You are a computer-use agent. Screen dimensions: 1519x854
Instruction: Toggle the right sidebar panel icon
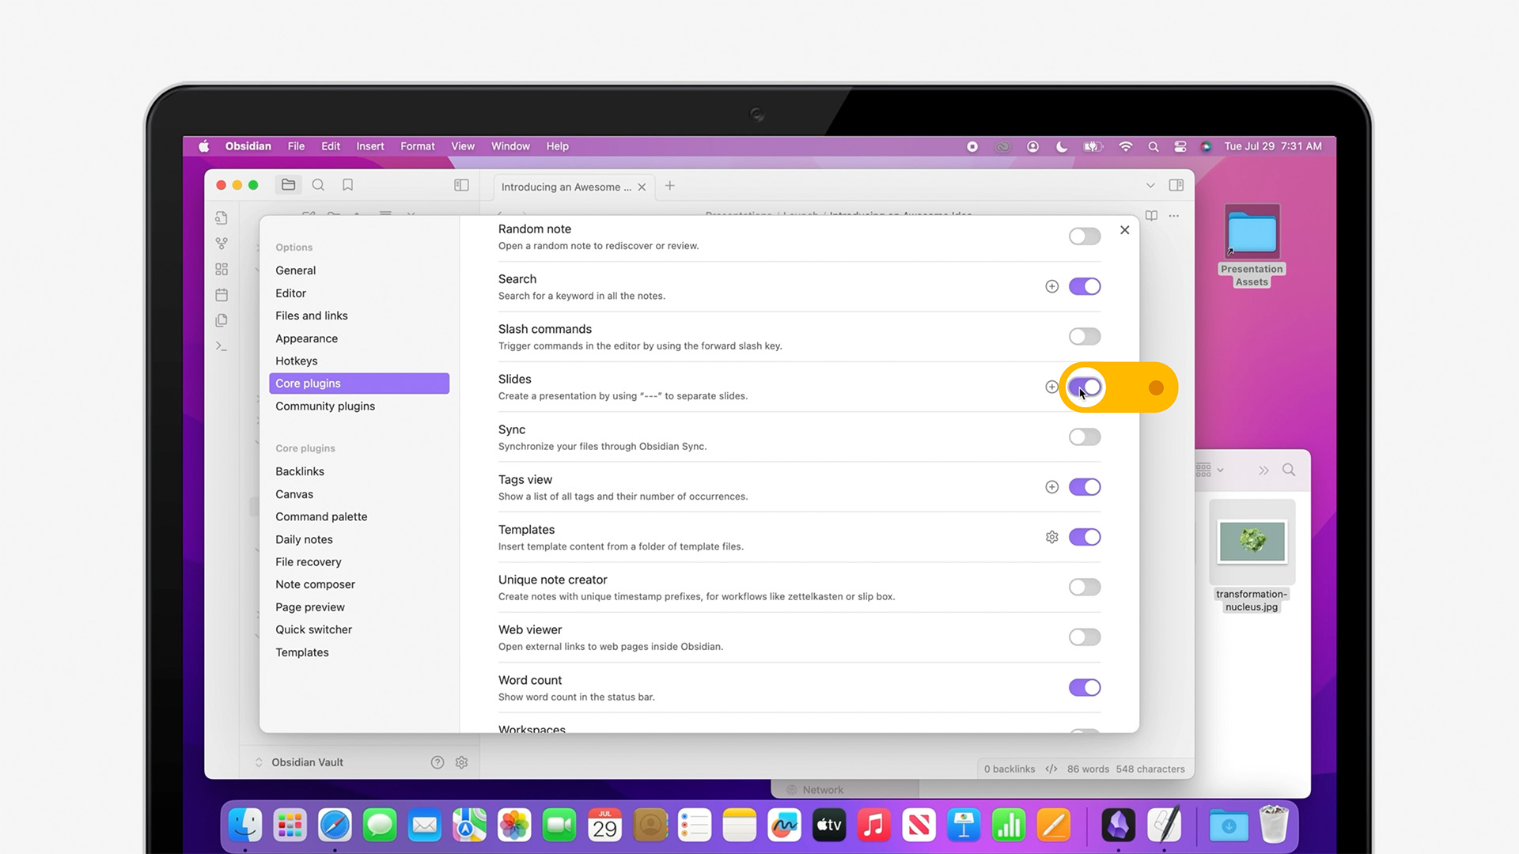pyautogui.click(x=1176, y=184)
